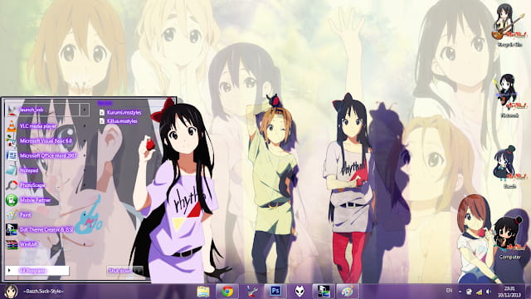
Task: Open File Explorer from the taskbar
Action: [203, 292]
